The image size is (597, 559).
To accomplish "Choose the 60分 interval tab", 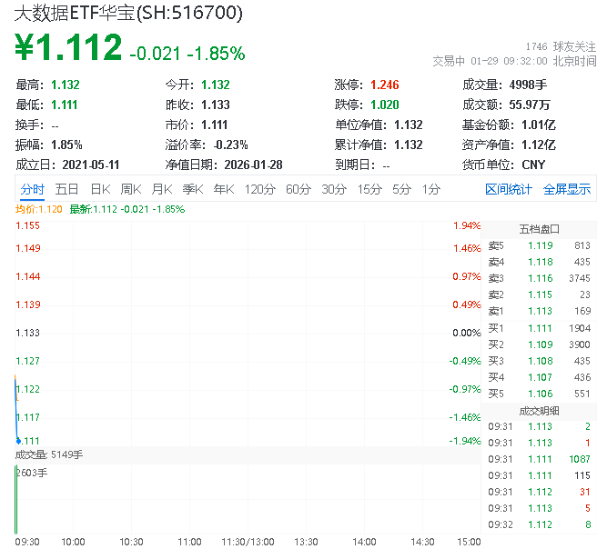I will [x=298, y=189].
